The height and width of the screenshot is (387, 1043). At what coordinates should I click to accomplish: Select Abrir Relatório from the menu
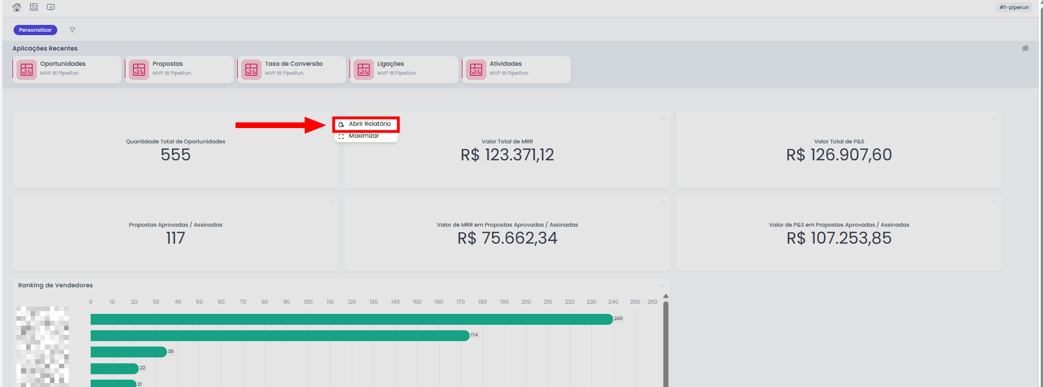click(x=369, y=124)
